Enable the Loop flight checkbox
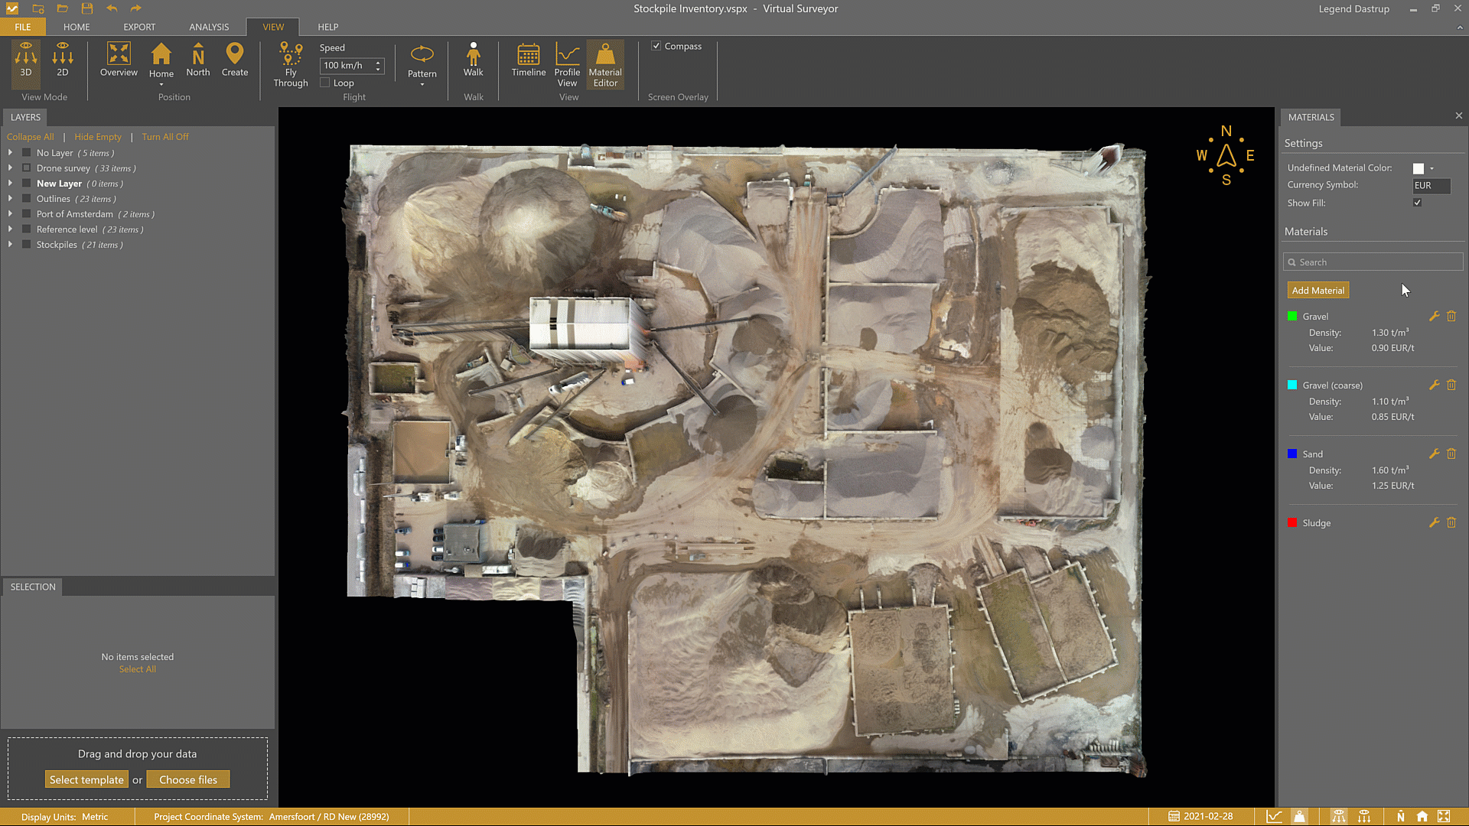 [325, 83]
